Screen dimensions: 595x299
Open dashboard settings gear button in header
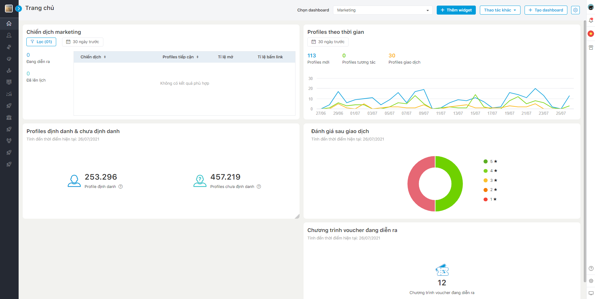tap(575, 10)
